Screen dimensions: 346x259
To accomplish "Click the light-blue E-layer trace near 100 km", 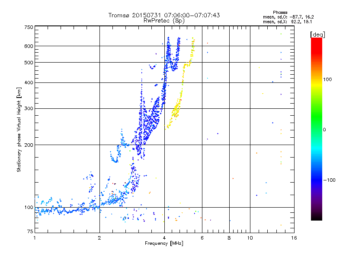I will pos(66,210).
